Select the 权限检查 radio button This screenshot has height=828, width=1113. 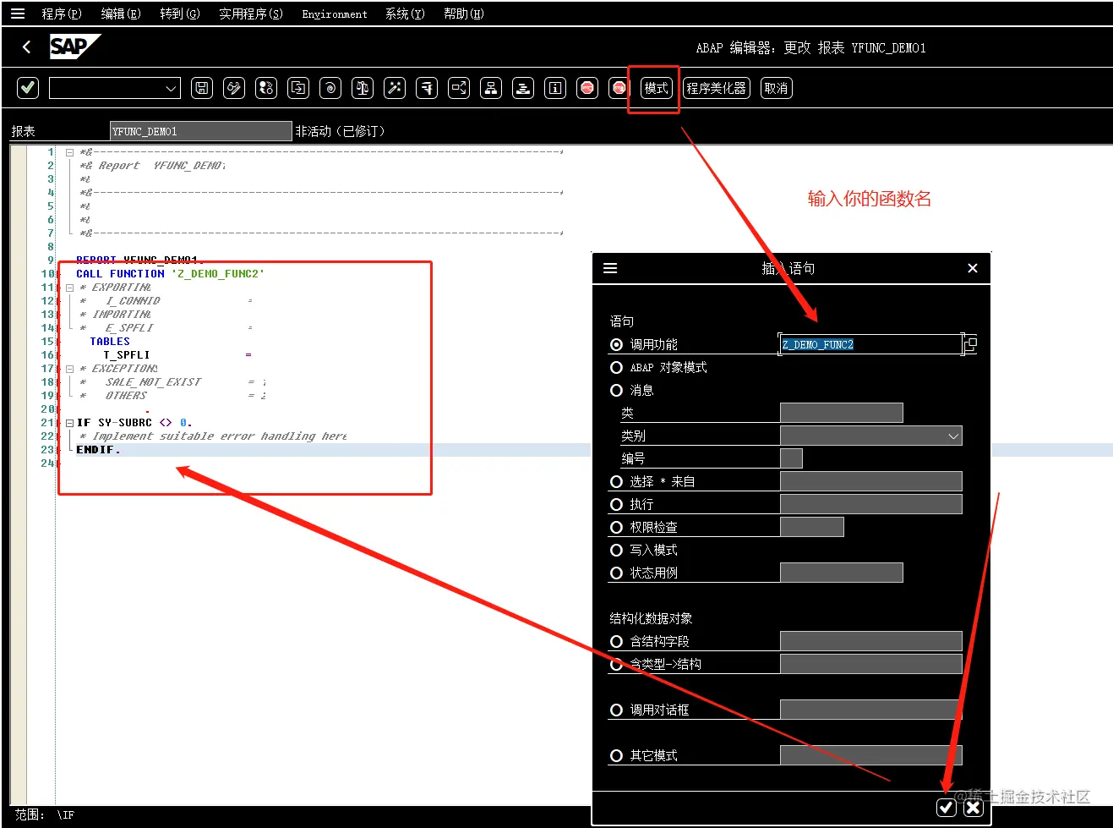coord(616,527)
